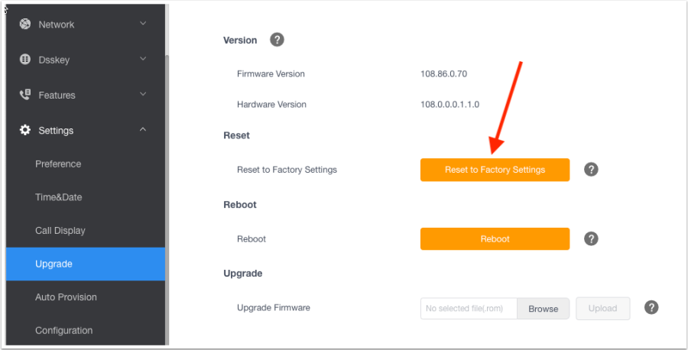Select the Auto Provision menu item
This screenshot has height=350, width=688.
point(66,297)
